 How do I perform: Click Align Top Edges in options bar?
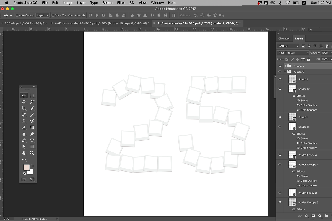(x=90, y=15)
